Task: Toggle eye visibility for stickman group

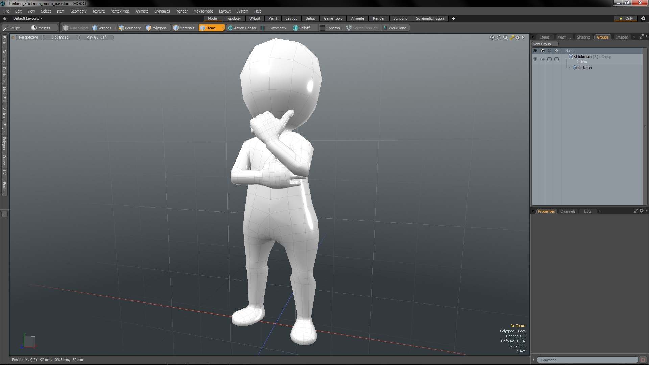Action: tap(535, 59)
